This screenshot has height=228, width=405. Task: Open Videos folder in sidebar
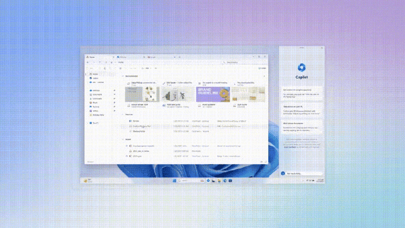[94, 111]
